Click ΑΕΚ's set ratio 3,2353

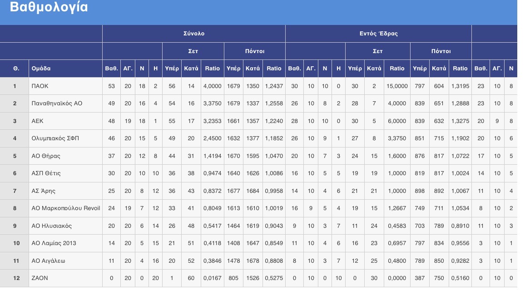[212, 121]
